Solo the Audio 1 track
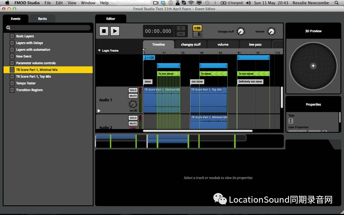The image size is (344, 215). pos(133,90)
